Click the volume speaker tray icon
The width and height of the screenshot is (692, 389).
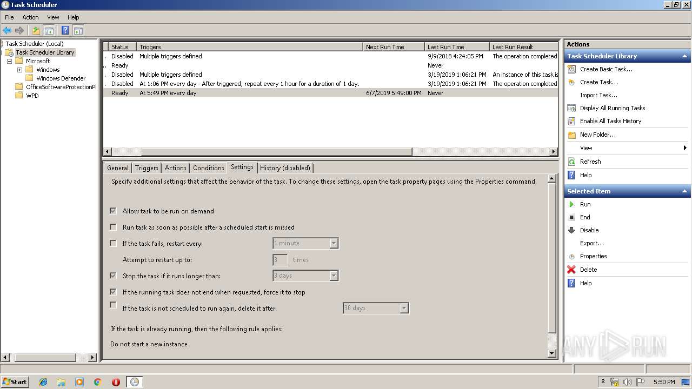(628, 382)
